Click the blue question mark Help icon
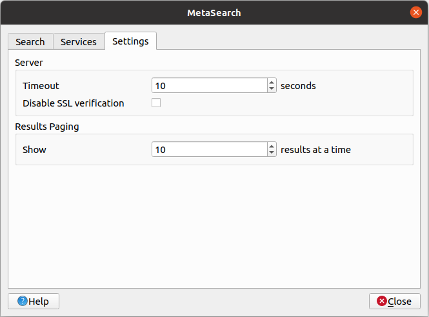 click(x=23, y=302)
